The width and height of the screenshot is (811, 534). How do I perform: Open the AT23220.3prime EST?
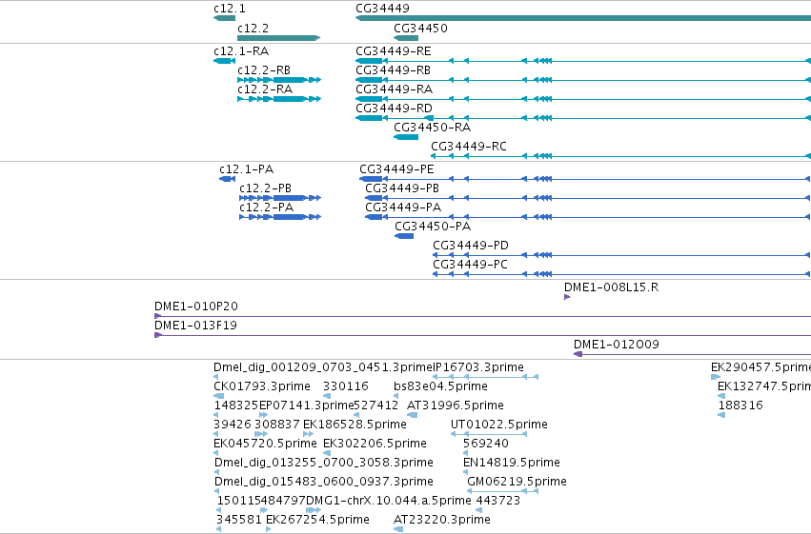click(398, 529)
